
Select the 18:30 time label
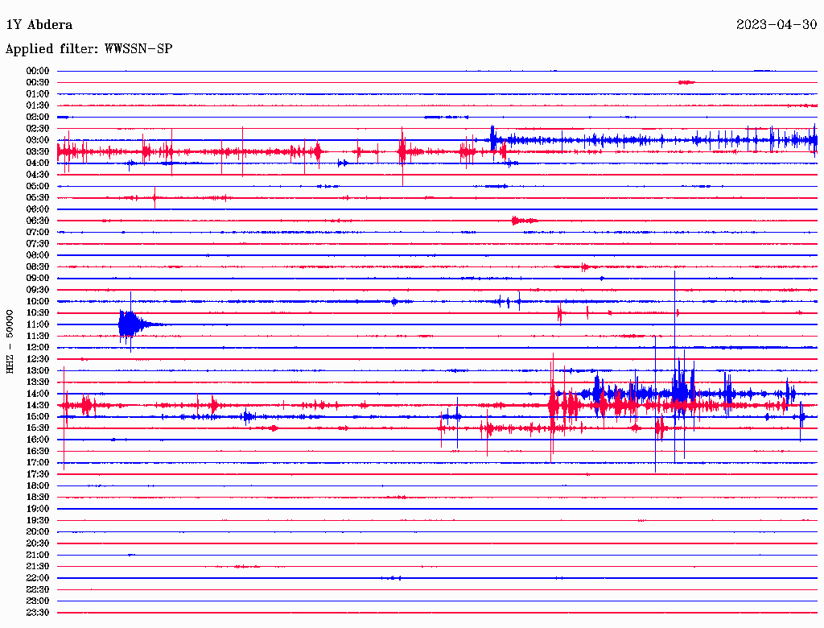point(38,497)
